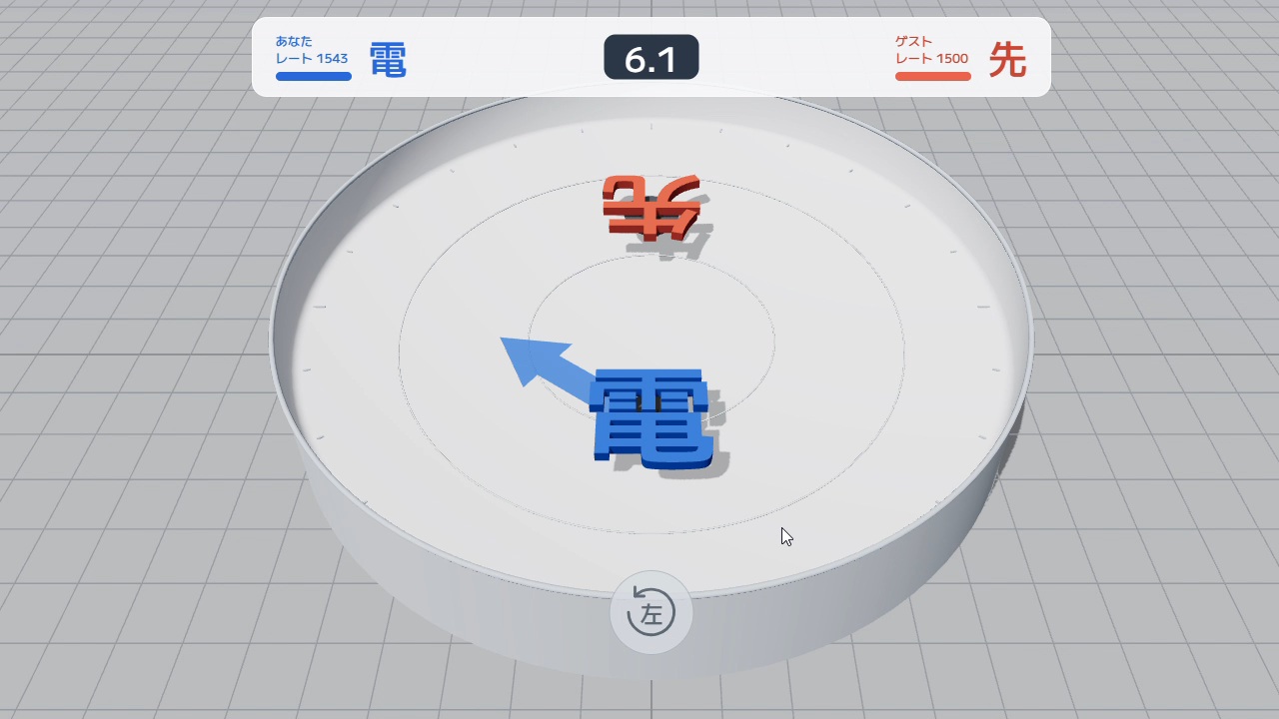Click the red guest health bar
Screen dimensions: 1279x719
click(x=933, y=77)
